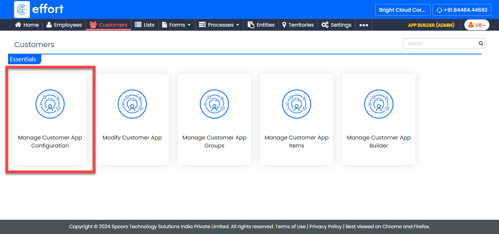The height and width of the screenshot is (234, 499).
Task: Go to the Home tab
Action: [x=27, y=25]
